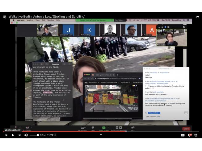Click the red Leave button
Screen dimensions: 202x151
pyautogui.click(x=186, y=129)
